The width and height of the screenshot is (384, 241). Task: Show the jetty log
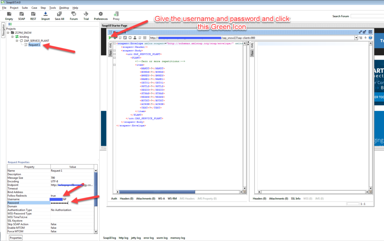[x=136, y=238]
